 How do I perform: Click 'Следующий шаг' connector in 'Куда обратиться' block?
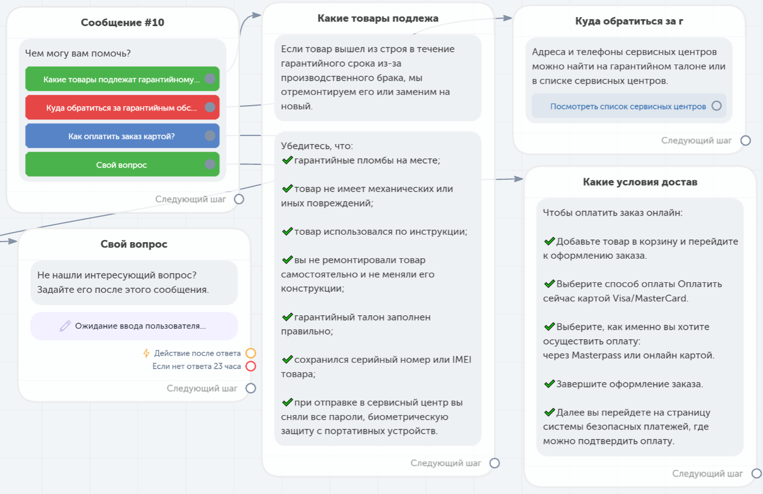coord(745,140)
